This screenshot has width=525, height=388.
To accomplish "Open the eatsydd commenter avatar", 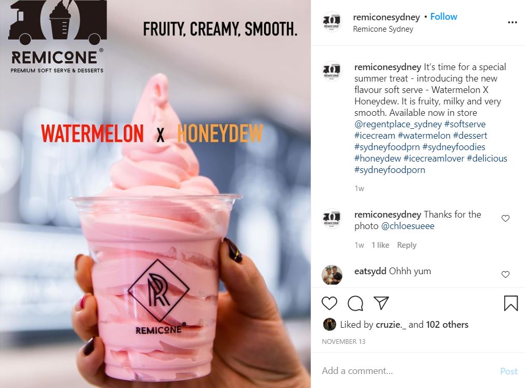I will (x=332, y=275).
